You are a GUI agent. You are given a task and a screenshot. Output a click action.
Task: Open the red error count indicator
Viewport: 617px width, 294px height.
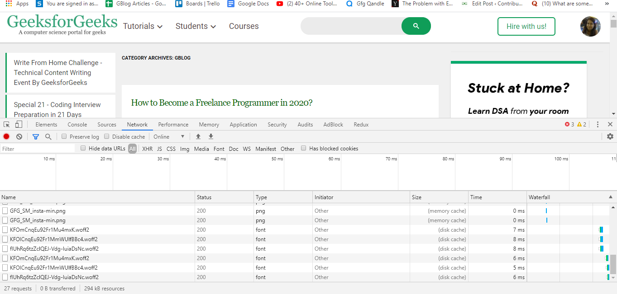569,125
